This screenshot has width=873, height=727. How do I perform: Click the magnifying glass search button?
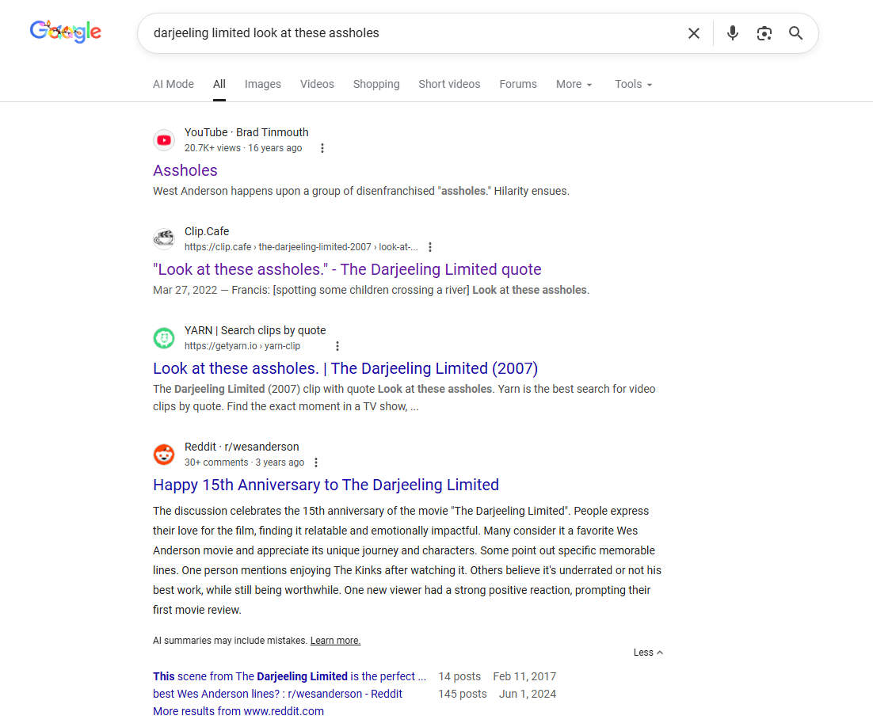(795, 33)
